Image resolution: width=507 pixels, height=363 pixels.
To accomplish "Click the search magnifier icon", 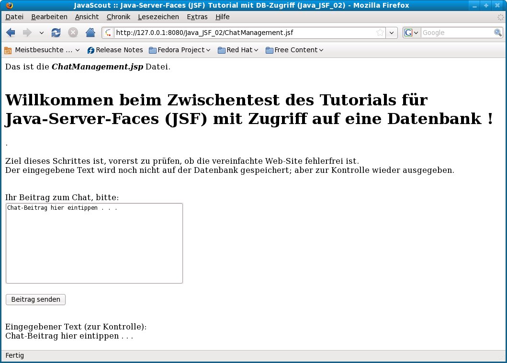I will (x=498, y=33).
